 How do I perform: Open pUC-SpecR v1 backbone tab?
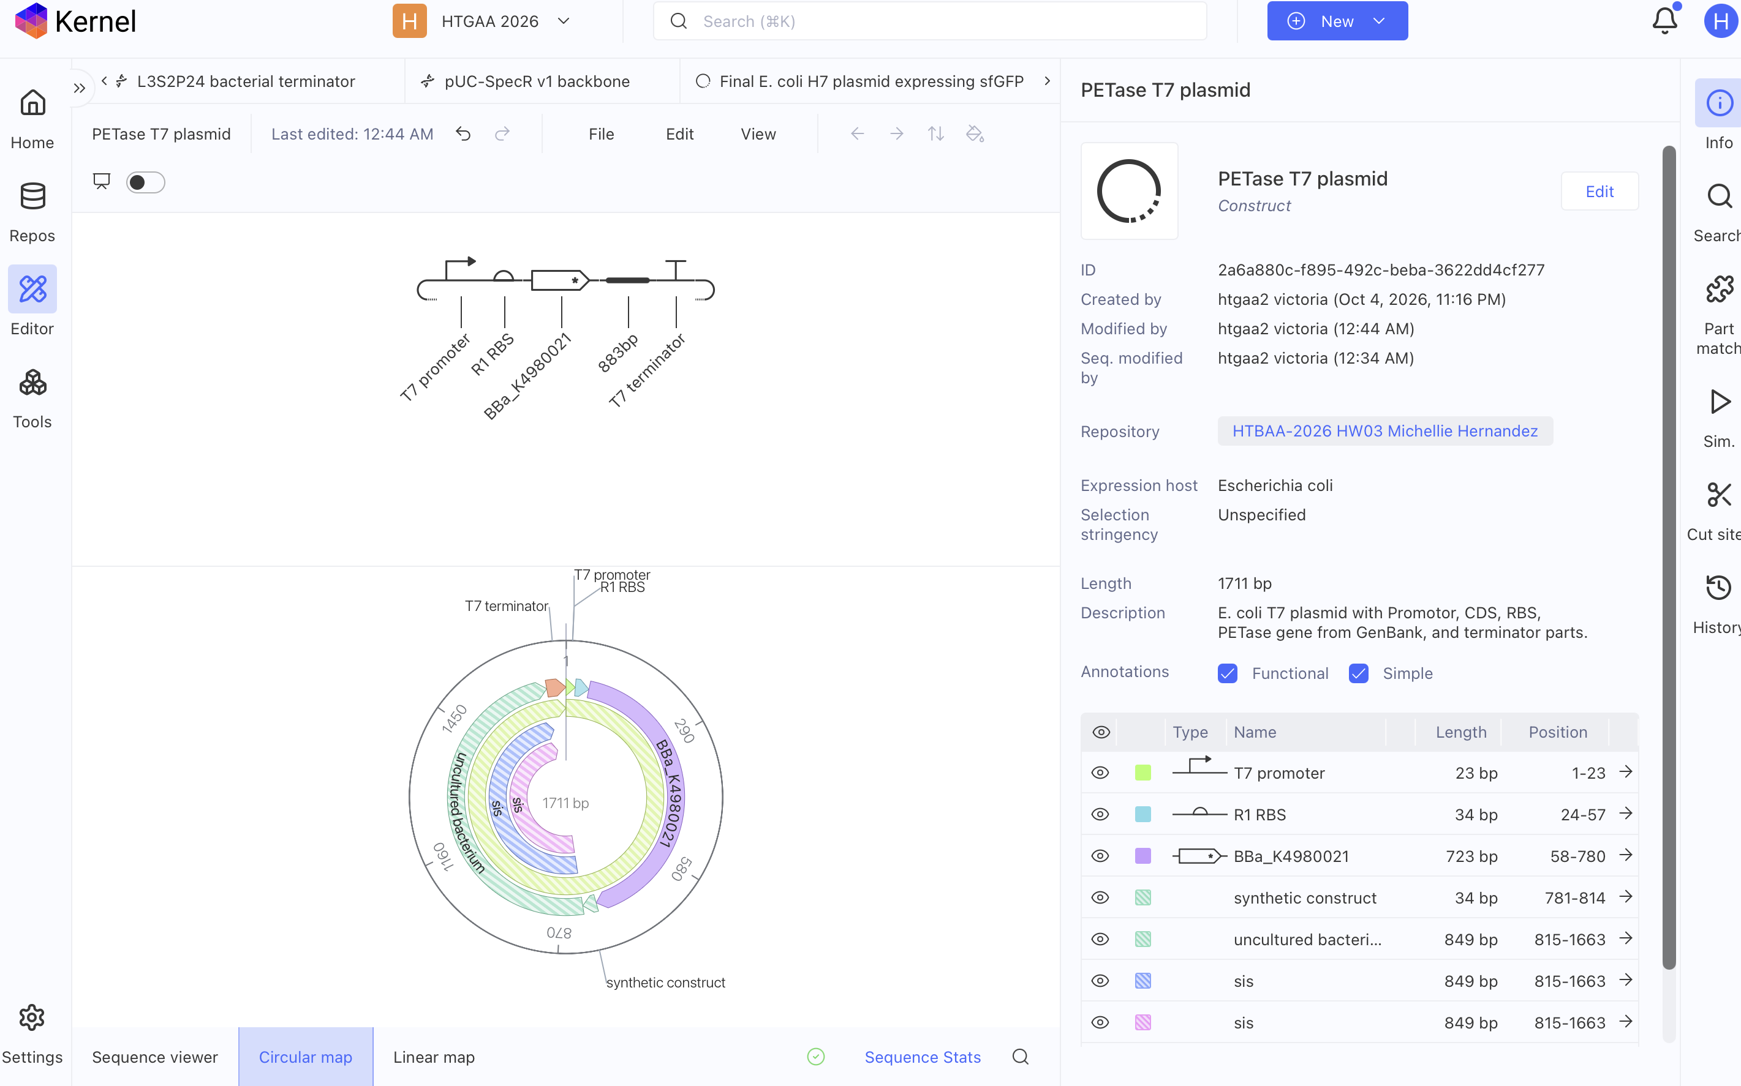[x=537, y=81]
